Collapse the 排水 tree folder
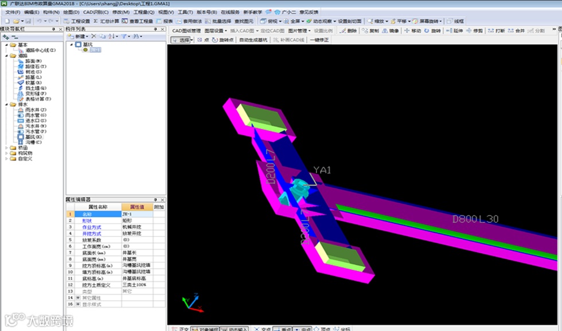This screenshot has width=562, height=331. pyautogui.click(x=7, y=104)
